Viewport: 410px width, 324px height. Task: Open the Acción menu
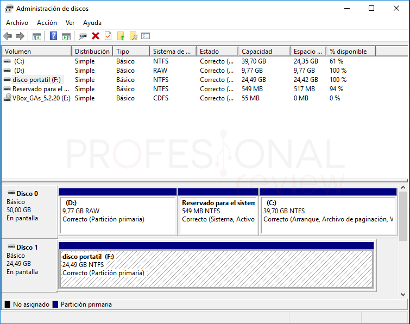pos(47,23)
